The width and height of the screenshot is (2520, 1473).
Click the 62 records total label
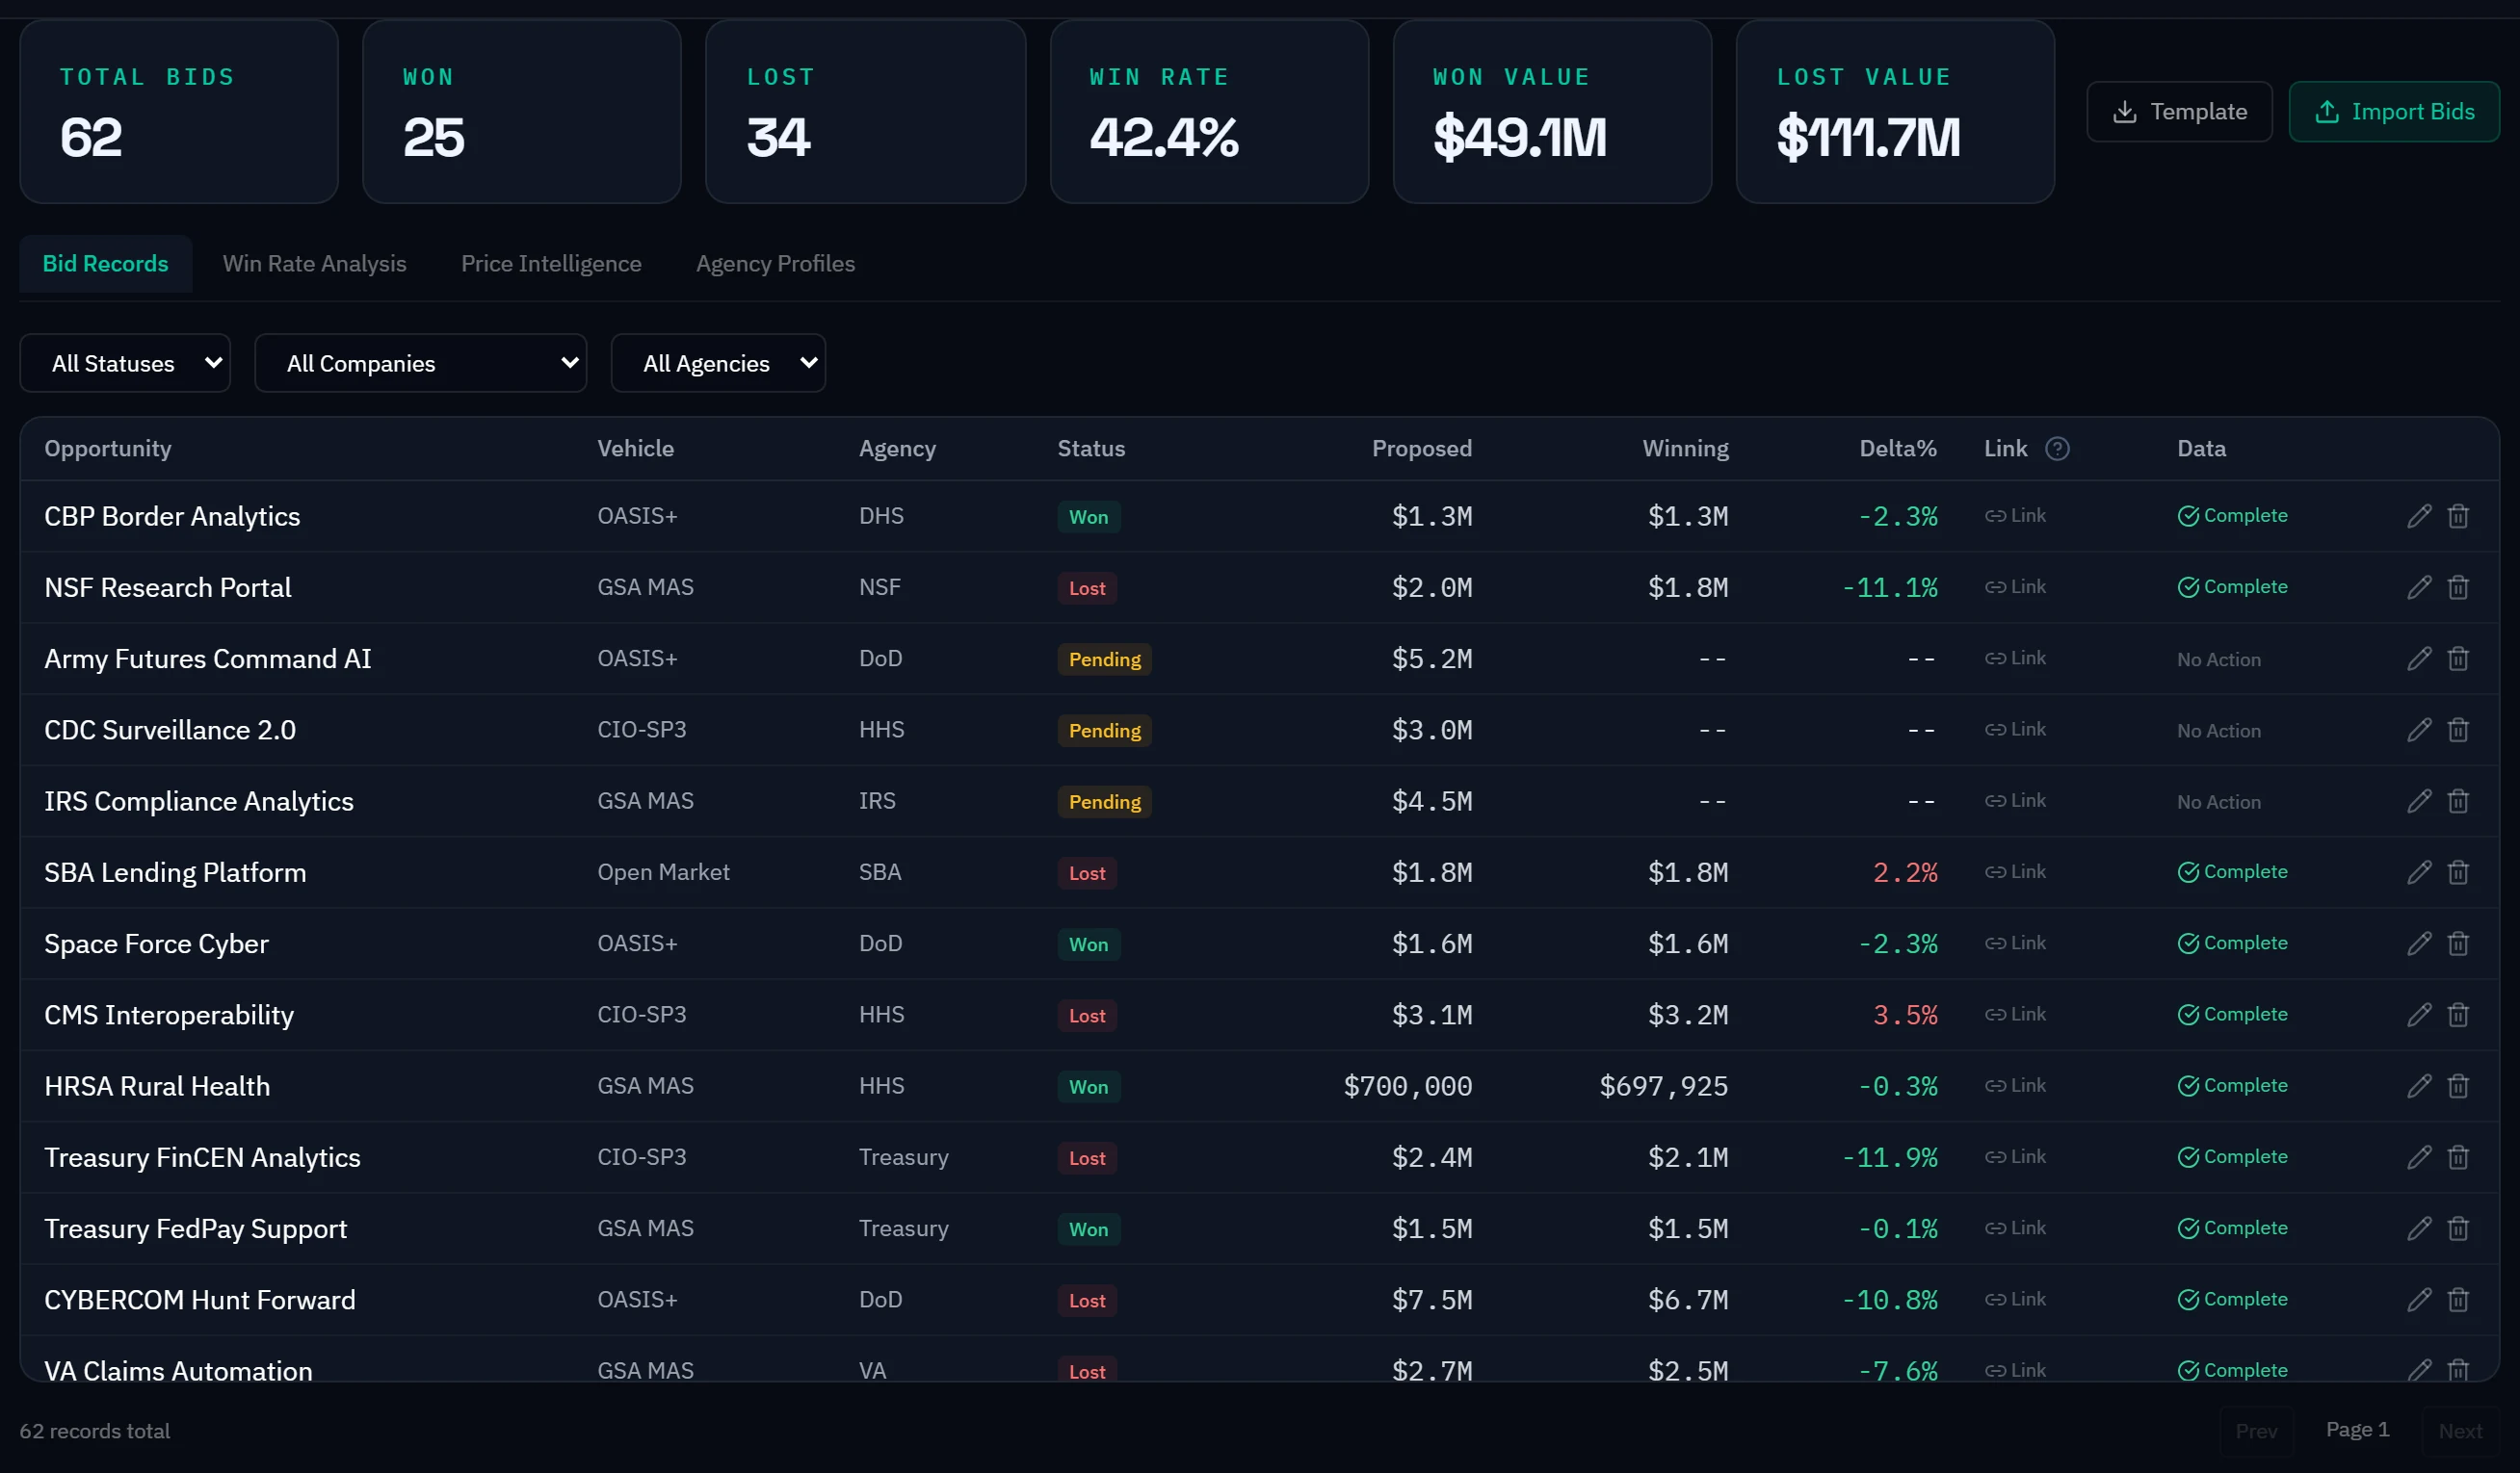click(x=95, y=1431)
